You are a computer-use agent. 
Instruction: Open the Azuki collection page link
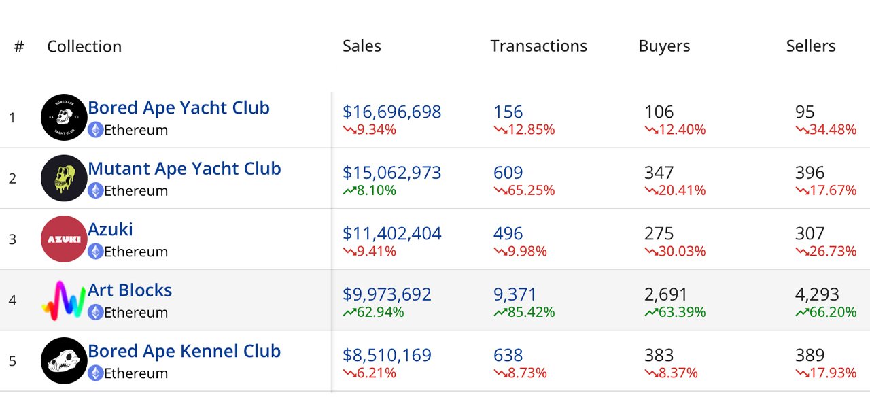[x=111, y=229]
